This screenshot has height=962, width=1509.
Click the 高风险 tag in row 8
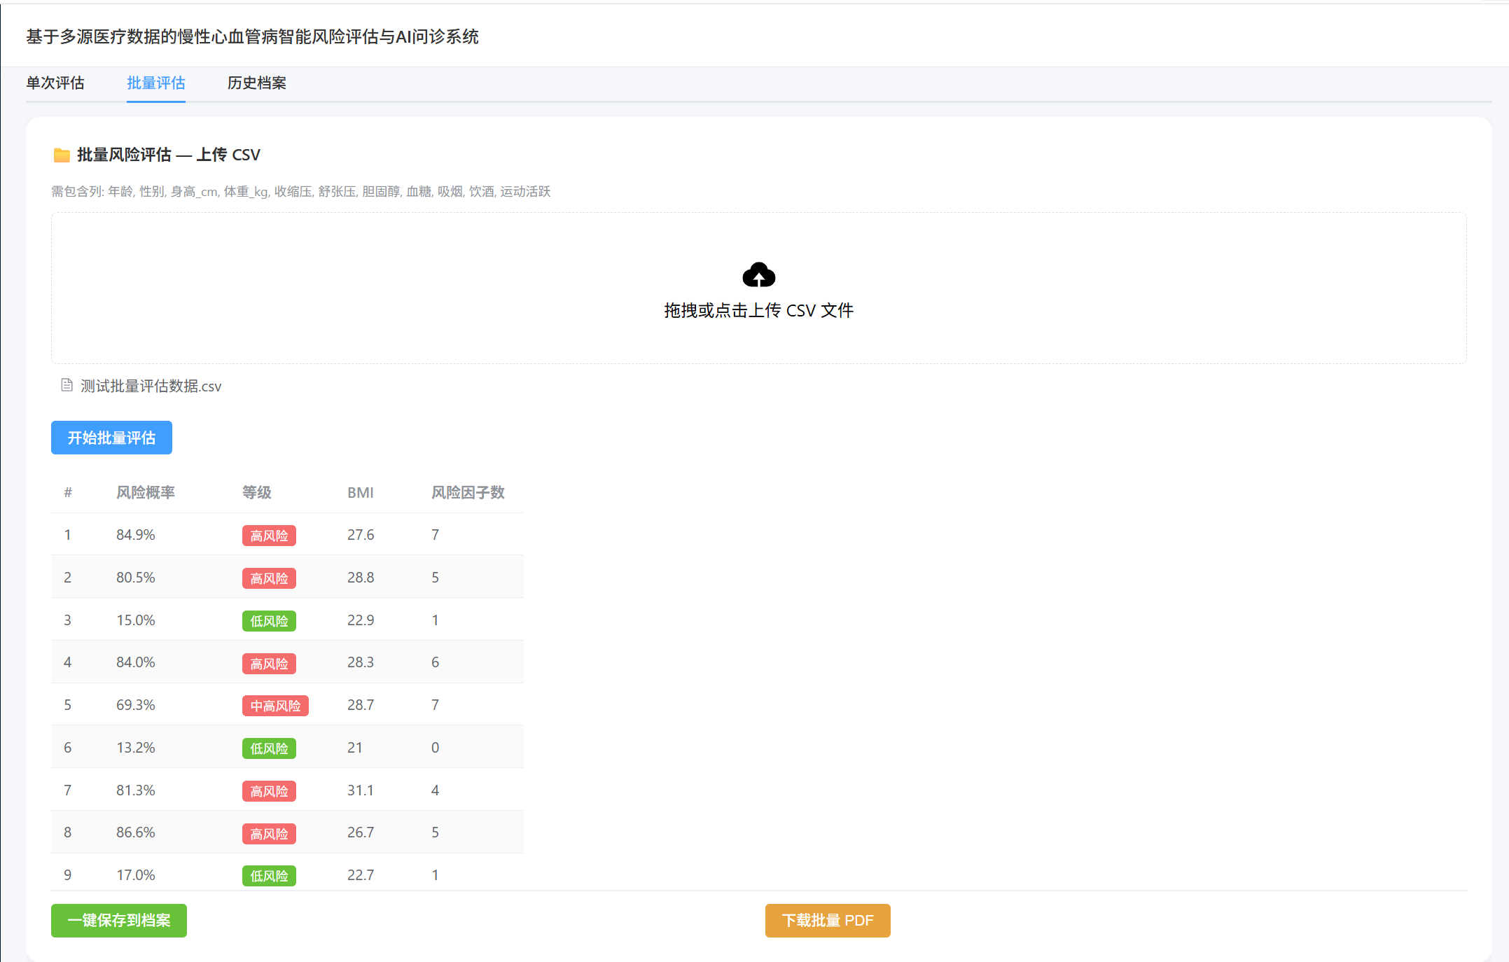click(269, 834)
